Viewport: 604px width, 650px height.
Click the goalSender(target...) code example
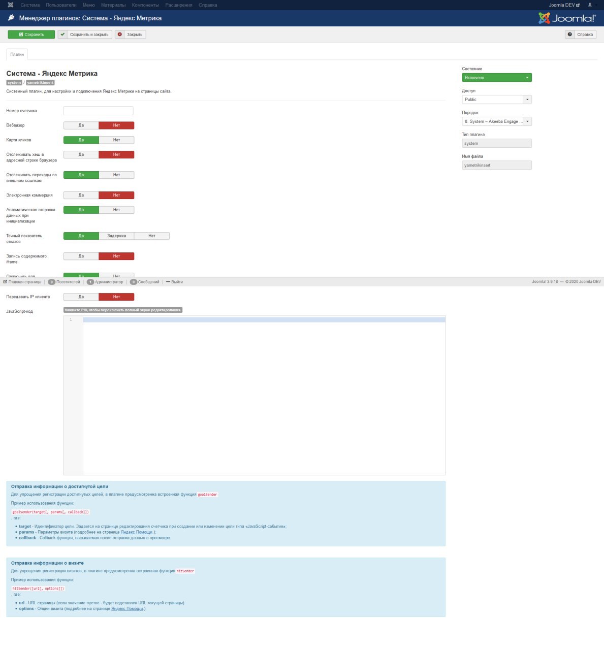[x=51, y=512]
